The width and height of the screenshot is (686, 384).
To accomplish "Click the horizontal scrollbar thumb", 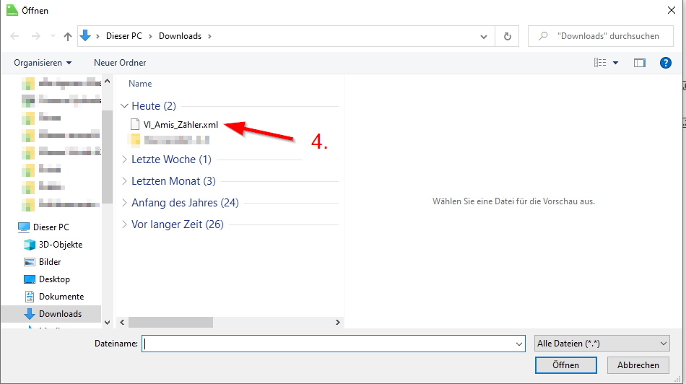I will (x=170, y=323).
